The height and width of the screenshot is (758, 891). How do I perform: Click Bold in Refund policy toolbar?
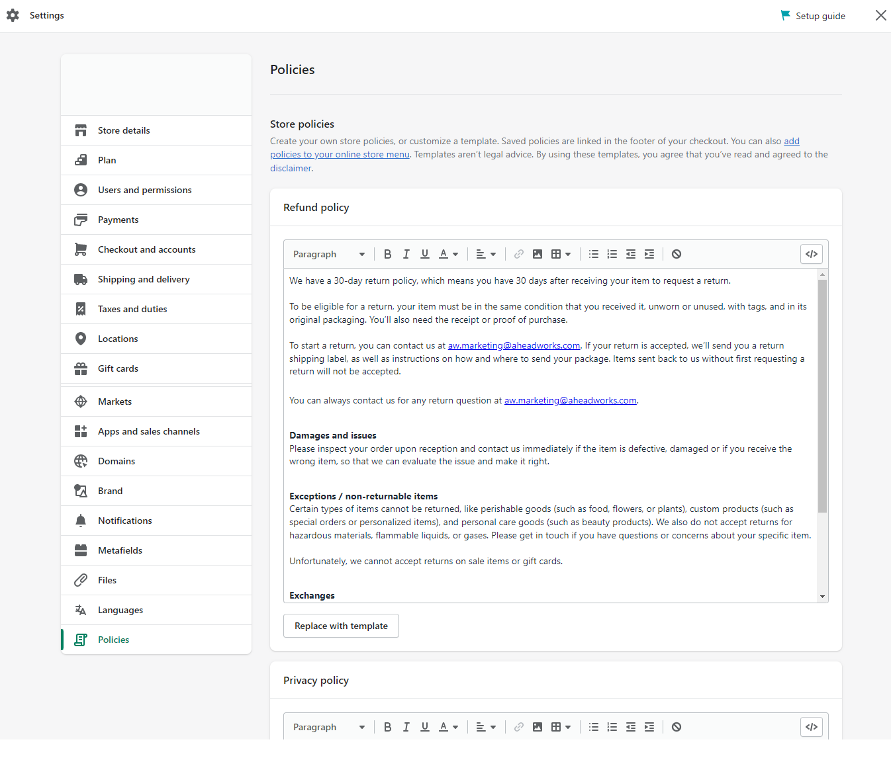[388, 254]
